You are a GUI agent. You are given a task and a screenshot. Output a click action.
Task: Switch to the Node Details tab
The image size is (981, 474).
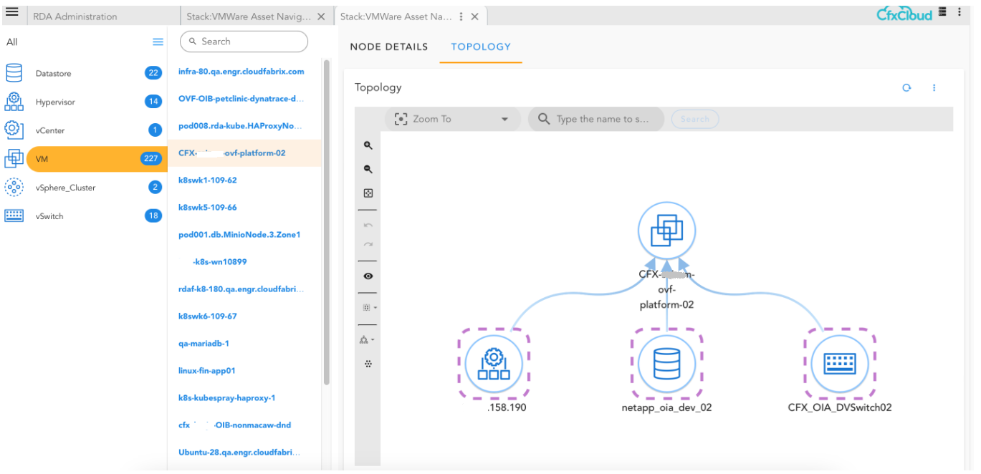click(388, 47)
